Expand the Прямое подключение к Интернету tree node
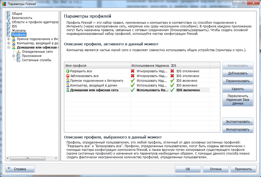This screenshot has height=177, width=261. [x=8, y=39]
